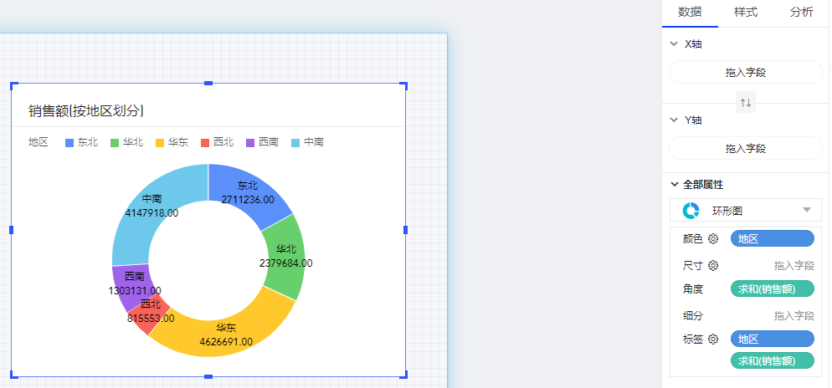Image resolution: width=832 pixels, height=388 pixels.
Task: Click the swap X and Y axis icon
Action: pos(745,103)
